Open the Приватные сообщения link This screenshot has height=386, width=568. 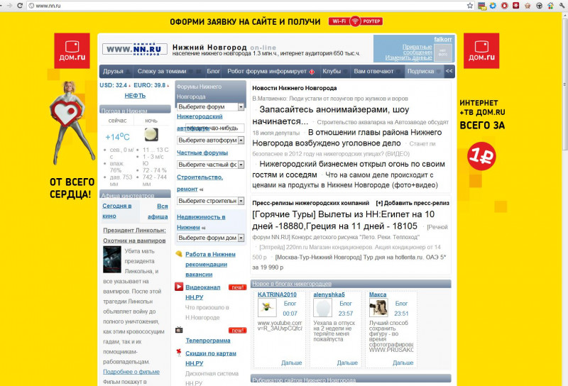click(x=417, y=50)
